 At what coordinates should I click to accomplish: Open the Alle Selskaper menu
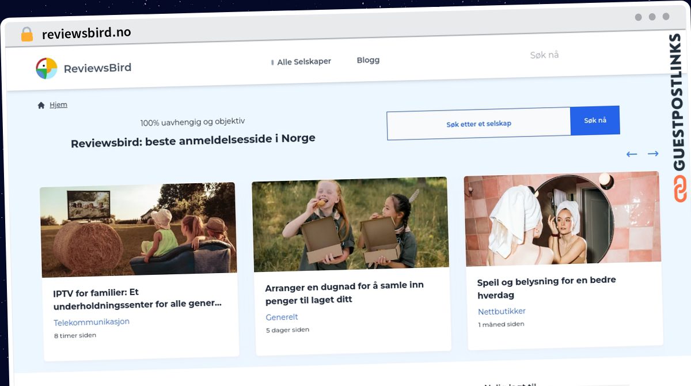click(x=304, y=62)
